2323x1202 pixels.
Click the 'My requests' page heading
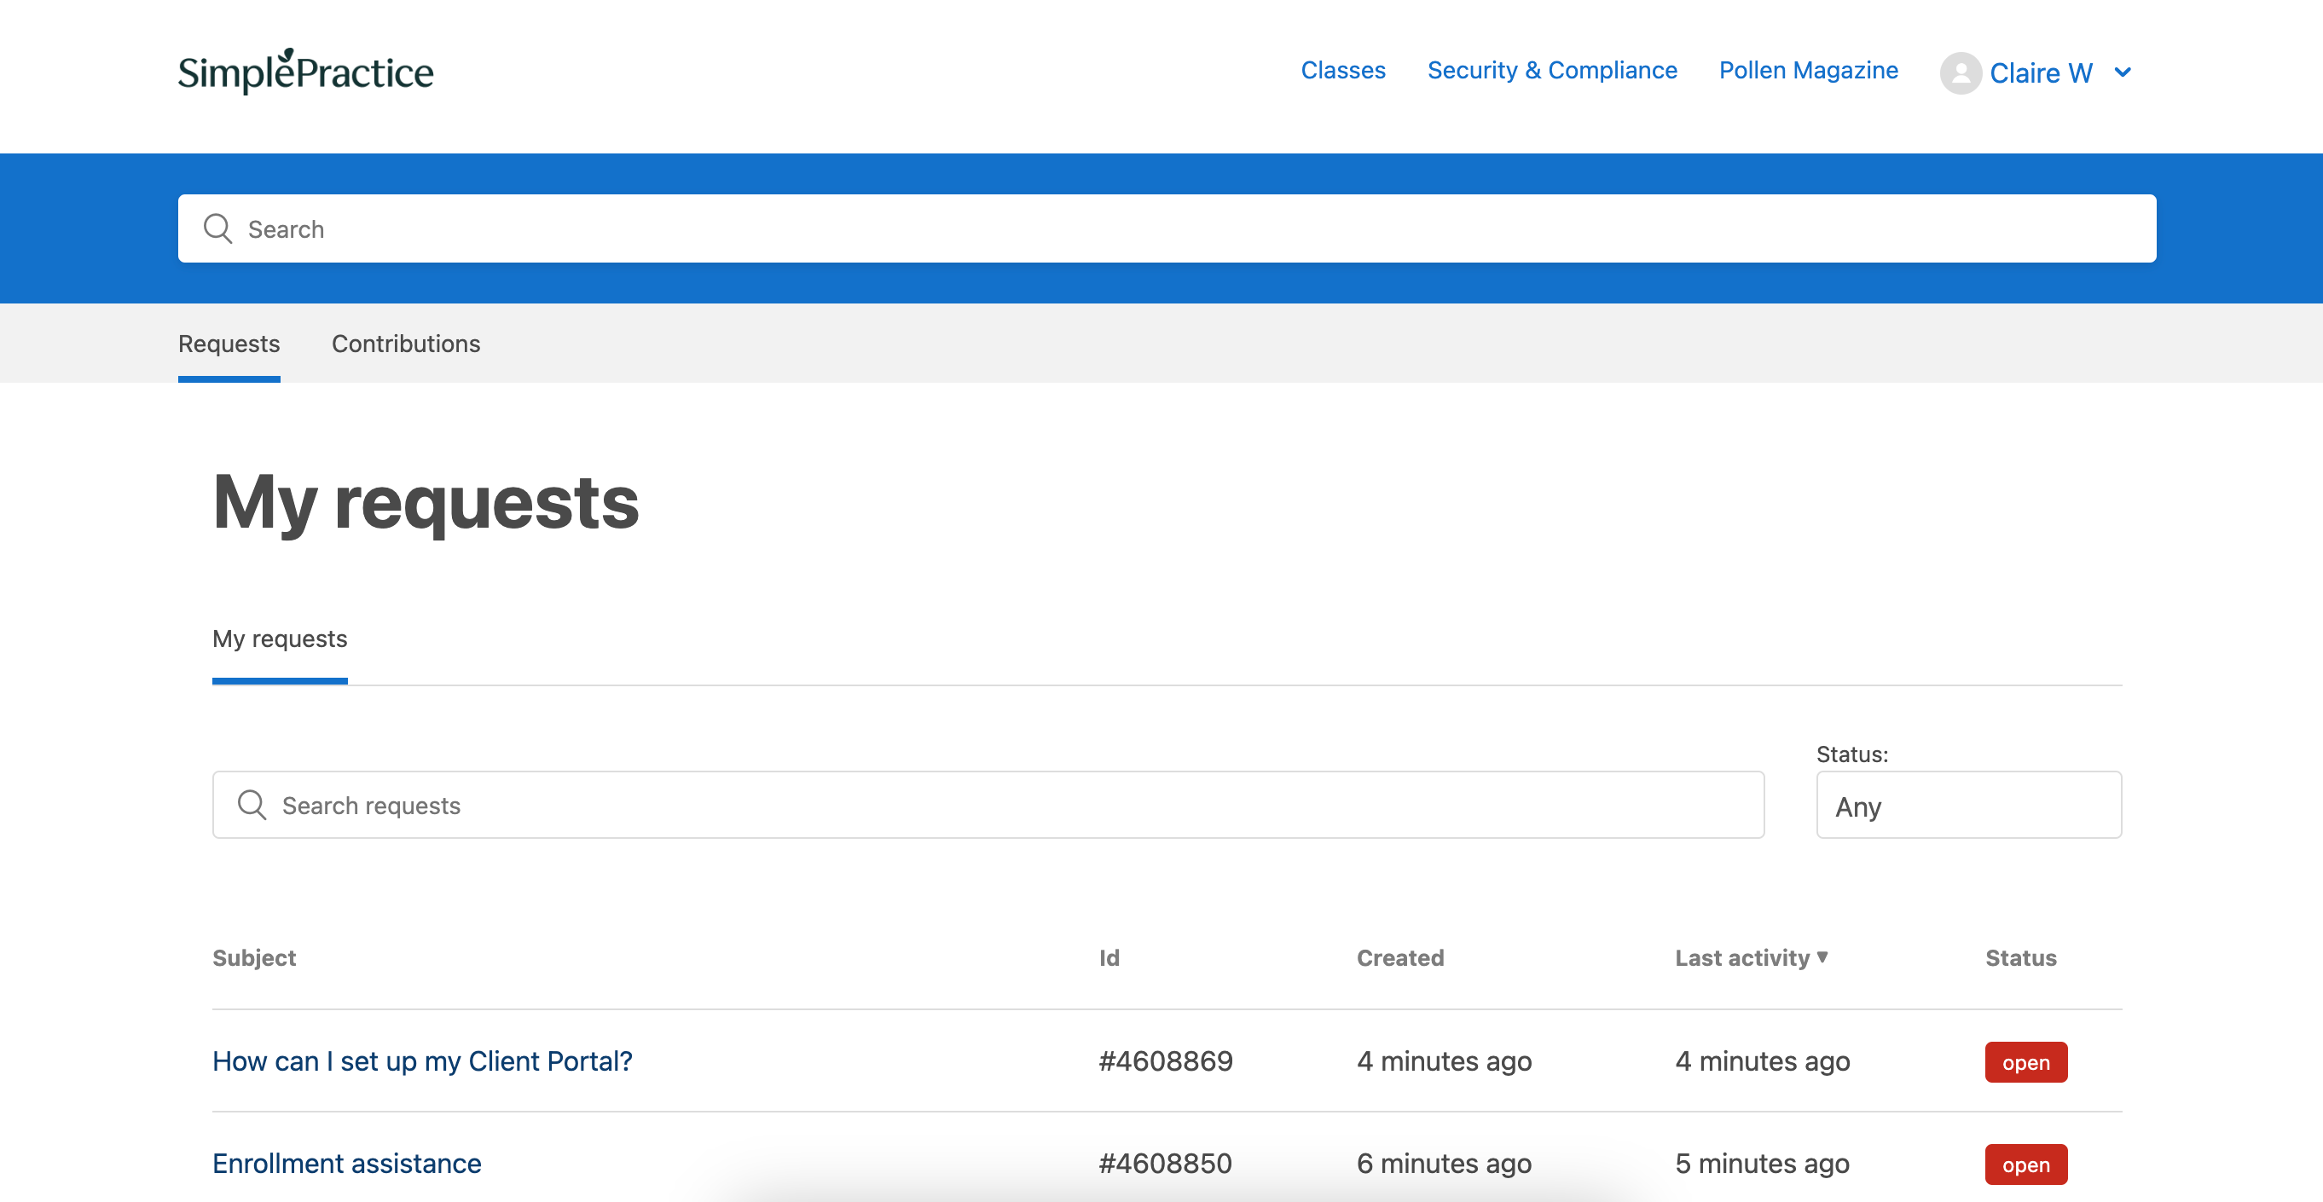coord(426,502)
